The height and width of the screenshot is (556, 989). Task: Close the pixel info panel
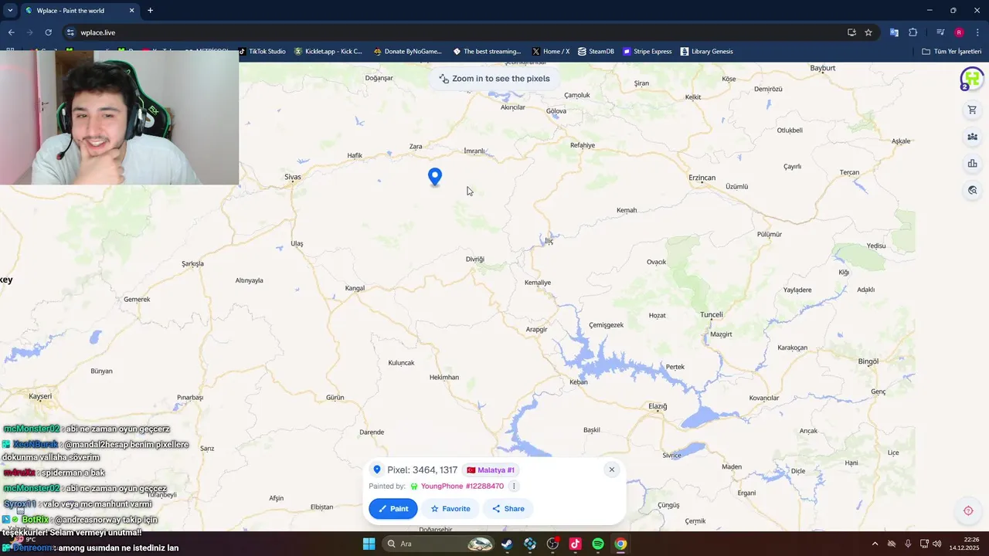pos(612,470)
